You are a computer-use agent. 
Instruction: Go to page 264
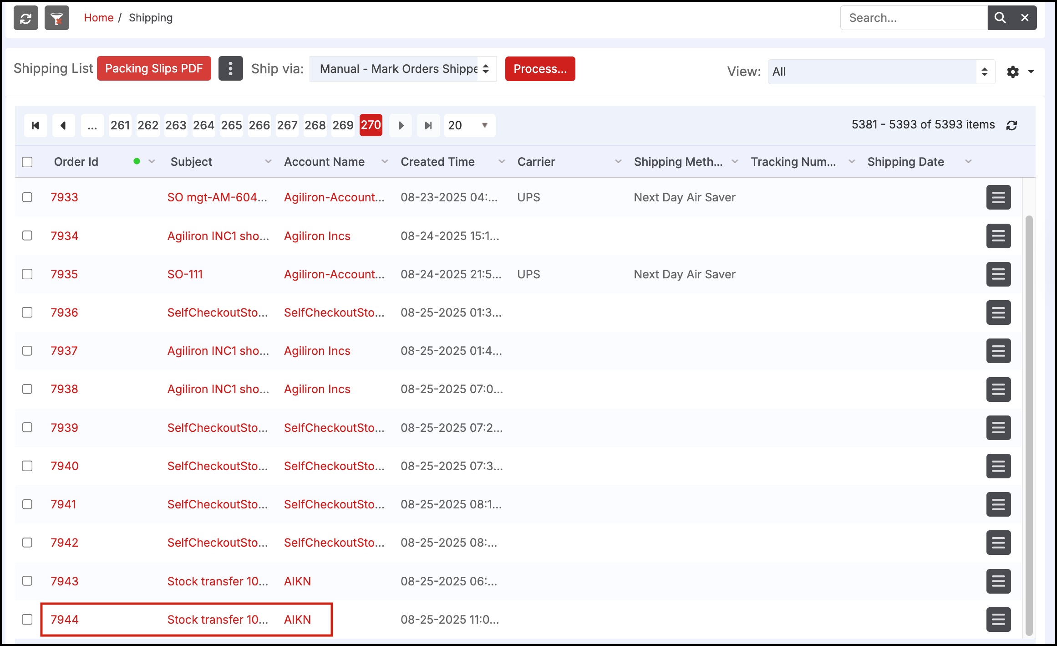click(203, 125)
